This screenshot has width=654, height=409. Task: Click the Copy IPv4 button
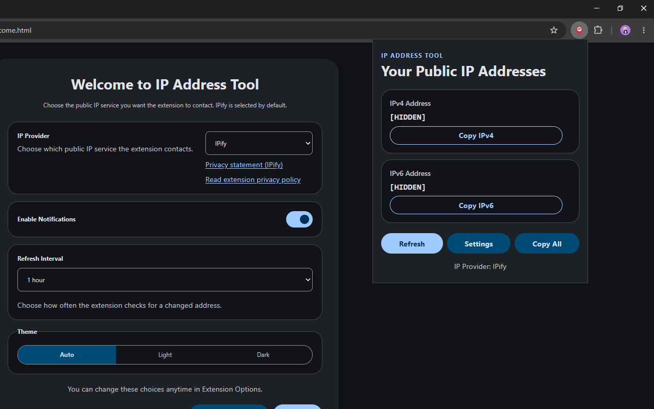pyautogui.click(x=476, y=135)
